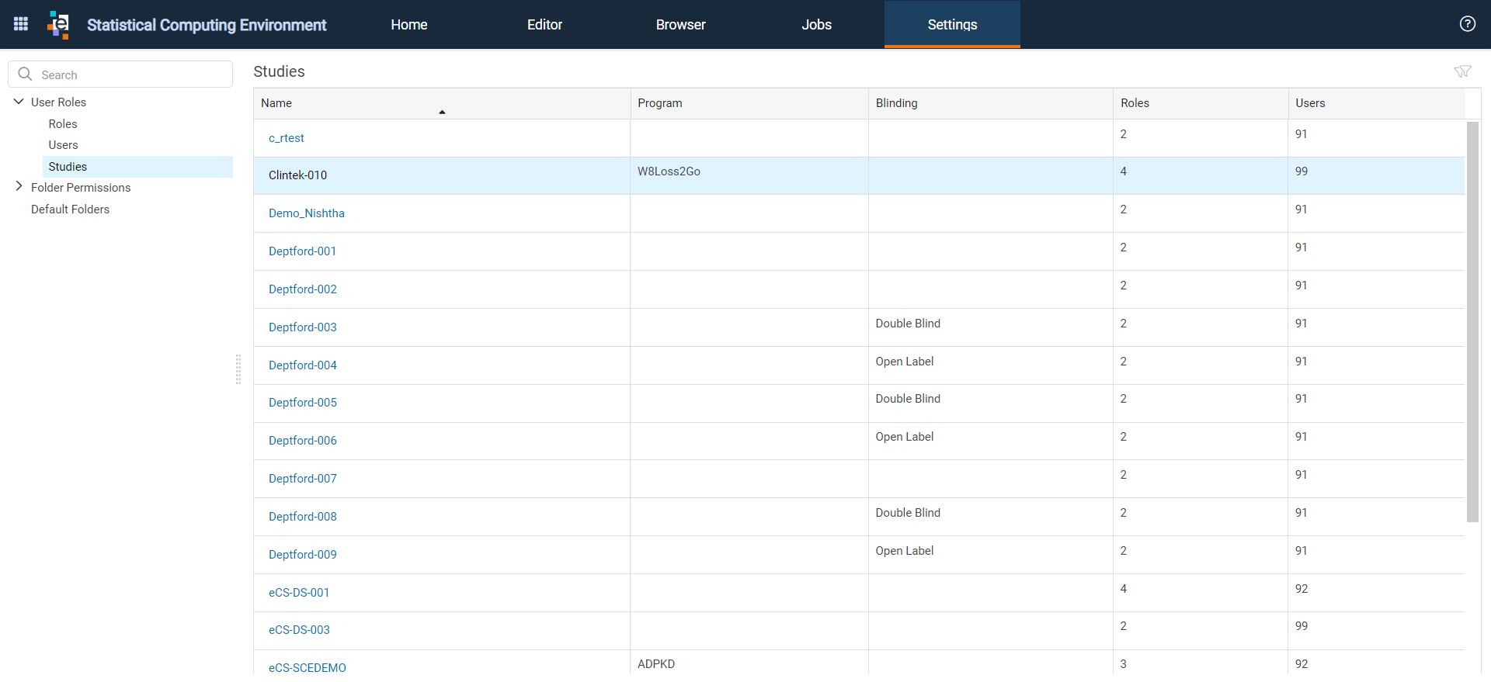Switch to the Editor tab
The width and height of the screenshot is (1491, 682).
tap(544, 25)
